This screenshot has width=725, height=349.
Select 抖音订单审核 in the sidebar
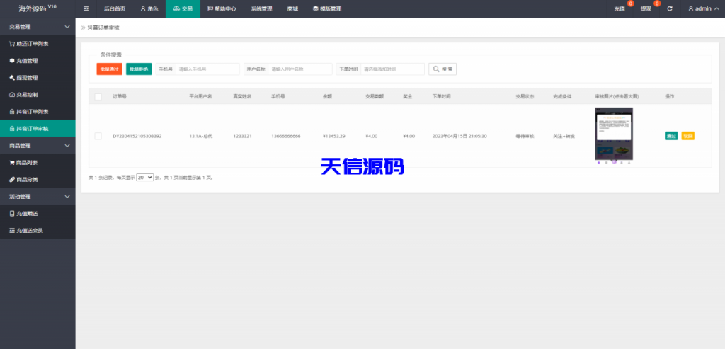click(x=38, y=129)
